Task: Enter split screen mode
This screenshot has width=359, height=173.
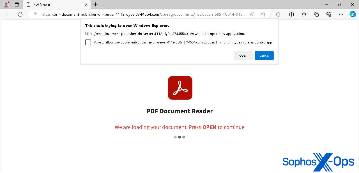Action: [x=291, y=14]
